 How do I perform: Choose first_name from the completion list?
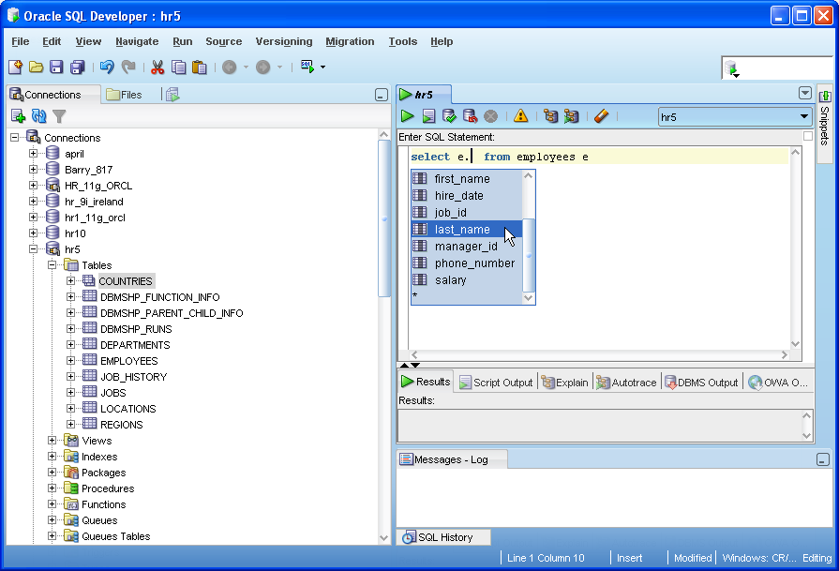coord(466,179)
